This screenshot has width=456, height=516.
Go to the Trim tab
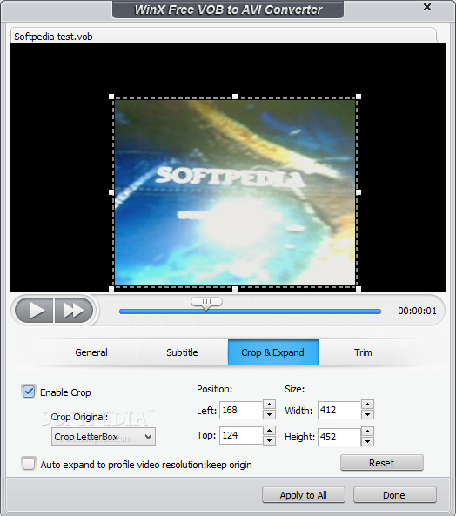pyautogui.click(x=363, y=352)
